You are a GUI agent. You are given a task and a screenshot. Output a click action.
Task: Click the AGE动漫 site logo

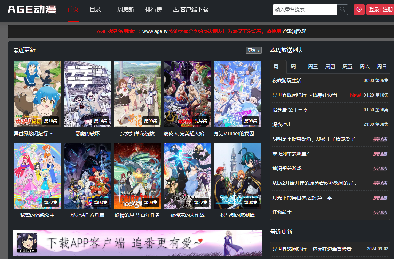32,9
